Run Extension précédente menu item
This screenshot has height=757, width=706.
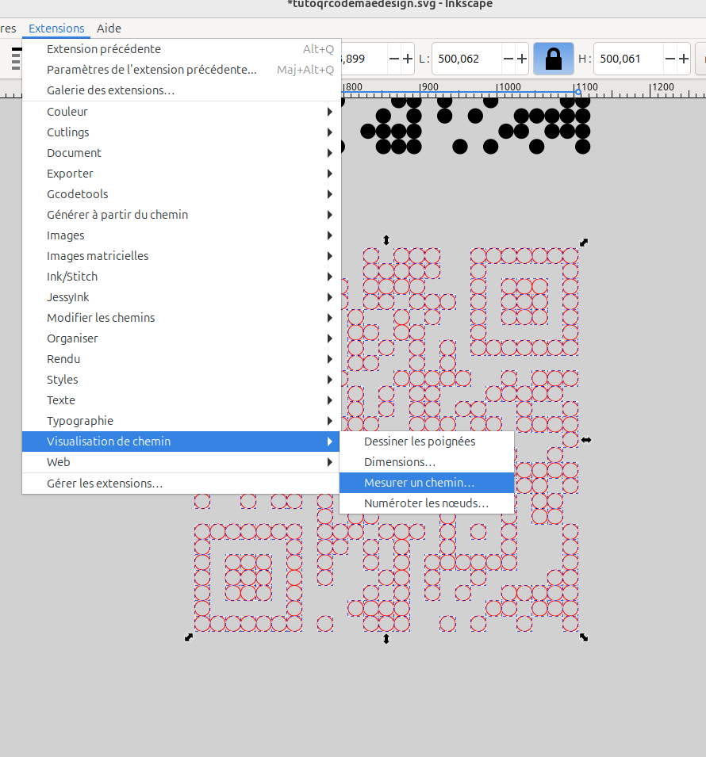coord(104,49)
